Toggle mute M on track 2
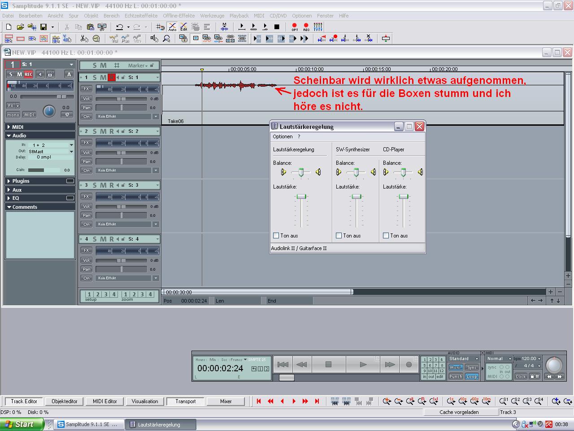The image size is (574, 431). (103, 131)
